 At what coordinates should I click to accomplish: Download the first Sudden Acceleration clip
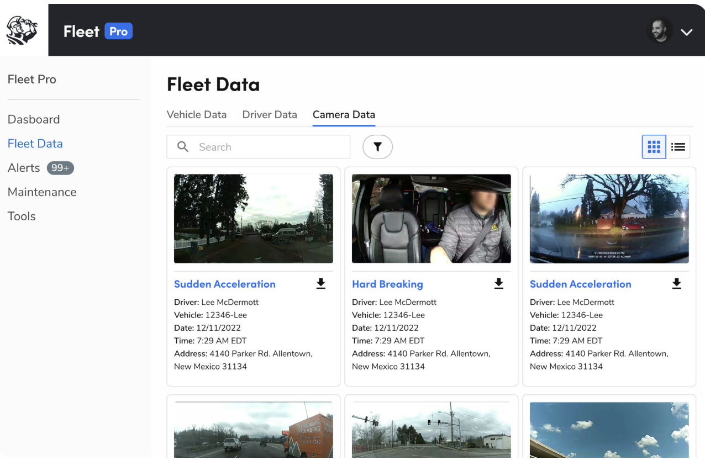pyautogui.click(x=320, y=284)
